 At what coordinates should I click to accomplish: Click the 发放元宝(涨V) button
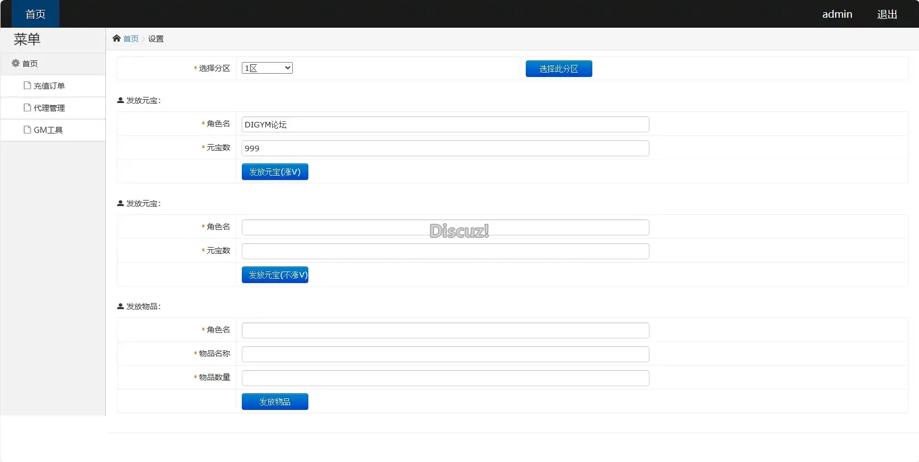coord(275,172)
